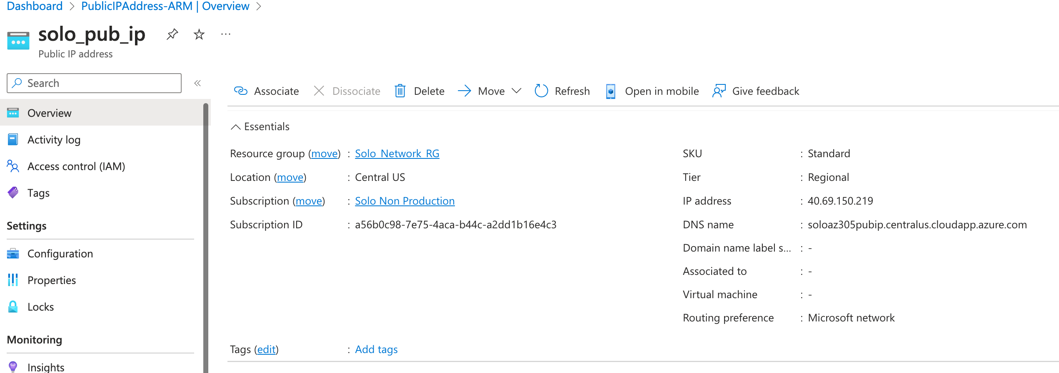
Task: Click the Insights lightbulb icon
Action: tap(13, 367)
